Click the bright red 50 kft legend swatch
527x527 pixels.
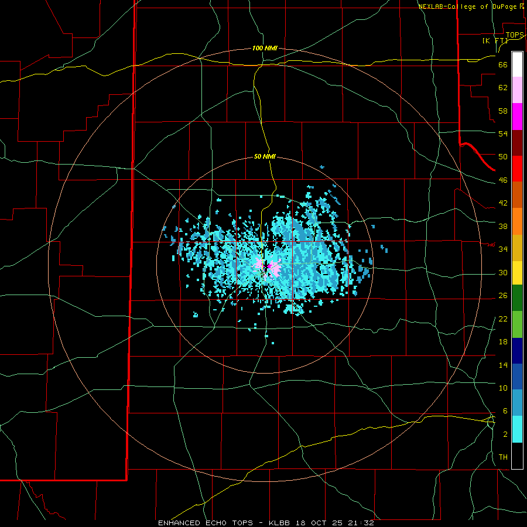coord(517,169)
